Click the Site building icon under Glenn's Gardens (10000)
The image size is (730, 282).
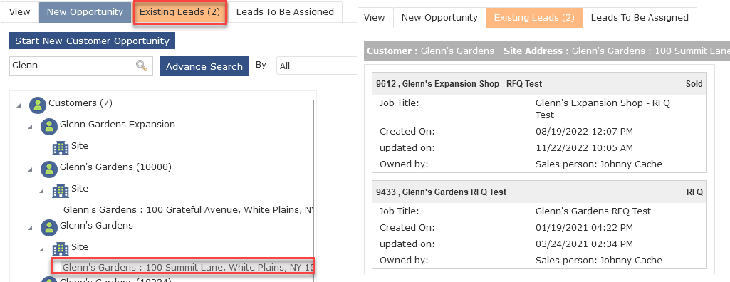(61, 190)
